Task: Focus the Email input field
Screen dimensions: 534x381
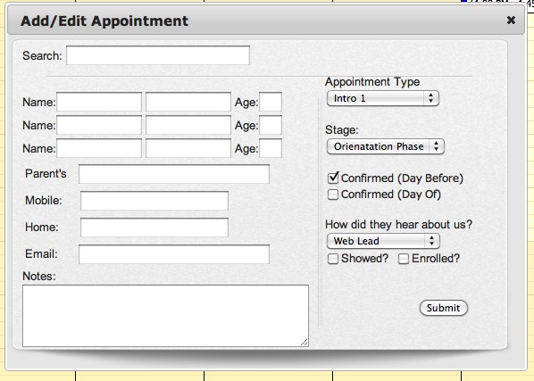Action: 174,254
